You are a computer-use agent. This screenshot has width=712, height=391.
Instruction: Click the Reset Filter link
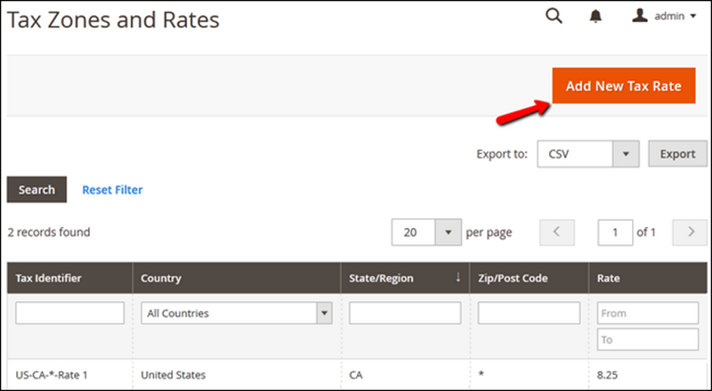coord(112,190)
